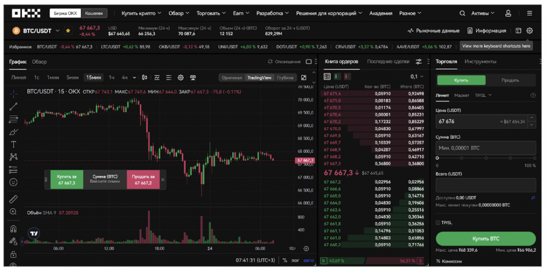
Task: Open the settings gear in the top-right
Action: (x=529, y=30)
